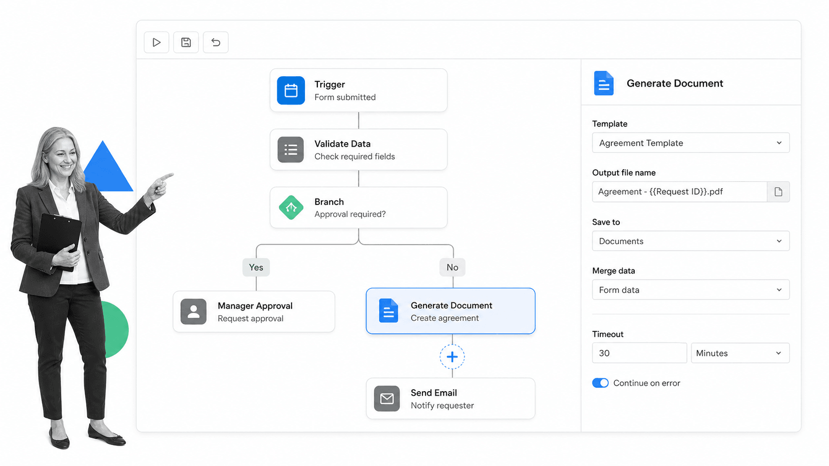This screenshot has width=829, height=466.
Task: Click the file icon beside Output file name
Action: (x=778, y=192)
